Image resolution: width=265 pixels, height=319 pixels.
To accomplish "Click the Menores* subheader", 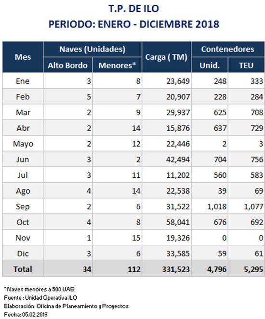I will pyautogui.click(x=117, y=66).
